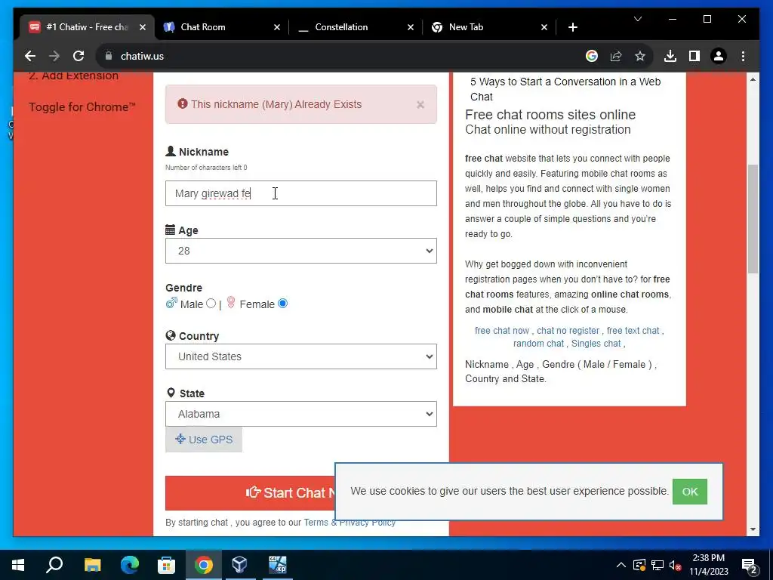The image size is (773, 580).
Task: Open the XP app taskbar icon
Action: pos(278,565)
